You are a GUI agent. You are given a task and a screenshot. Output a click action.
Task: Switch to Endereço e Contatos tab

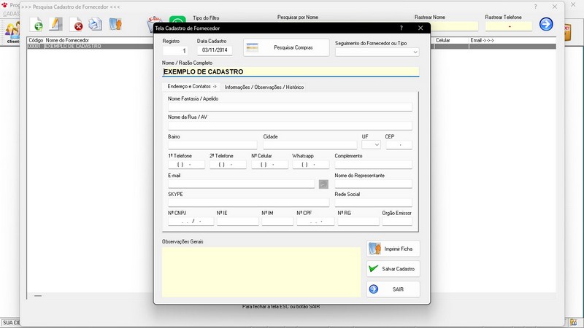tap(191, 86)
